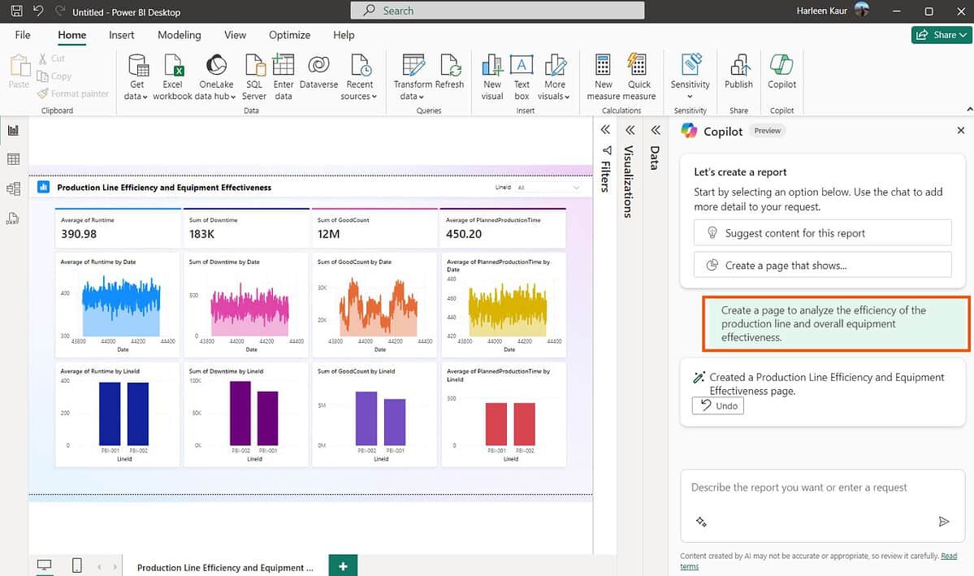Insert a Text box from the ribbon
The width and height of the screenshot is (974, 576).
click(521, 77)
